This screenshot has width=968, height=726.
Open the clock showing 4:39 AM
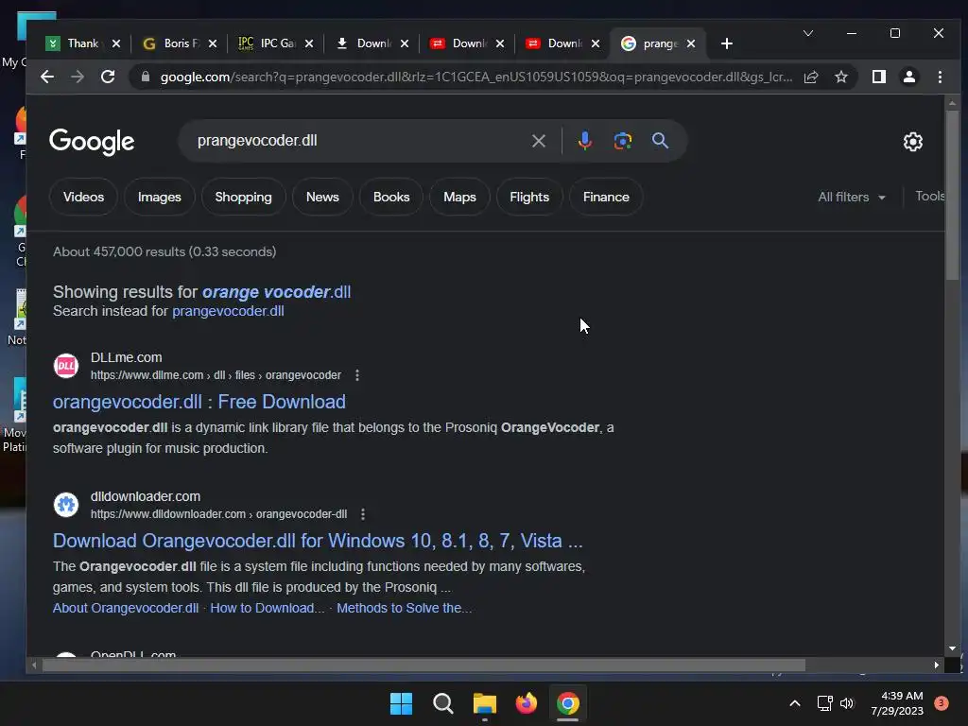coord(896,703)
